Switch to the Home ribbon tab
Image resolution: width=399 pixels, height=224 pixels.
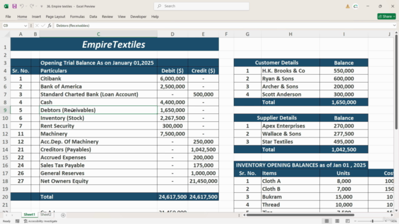coord(22,17)
